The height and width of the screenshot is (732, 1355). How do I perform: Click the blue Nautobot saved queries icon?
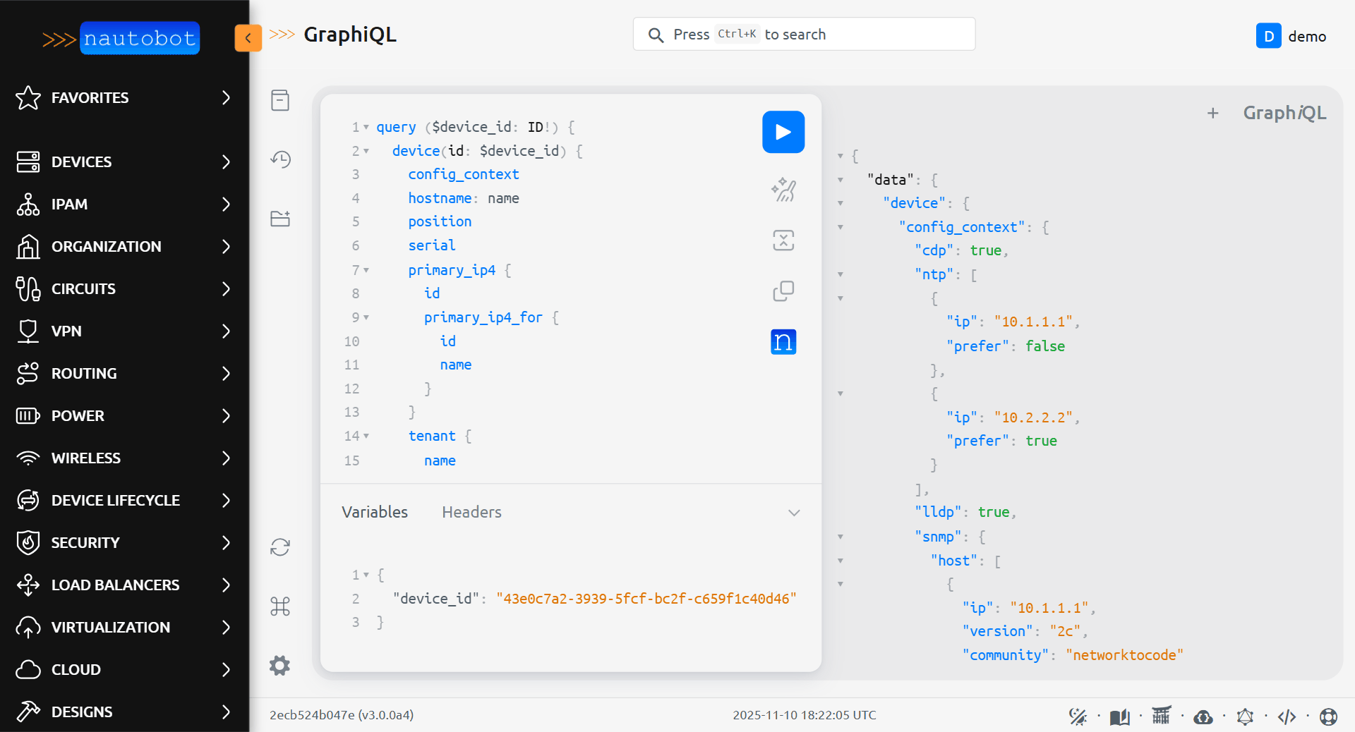pyautogui.click(x=783, y=342)
